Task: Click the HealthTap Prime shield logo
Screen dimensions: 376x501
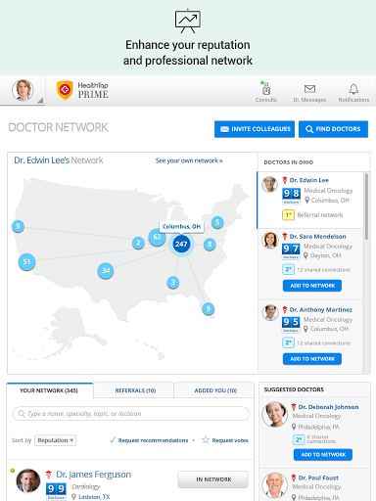Action: pos(65,90)
